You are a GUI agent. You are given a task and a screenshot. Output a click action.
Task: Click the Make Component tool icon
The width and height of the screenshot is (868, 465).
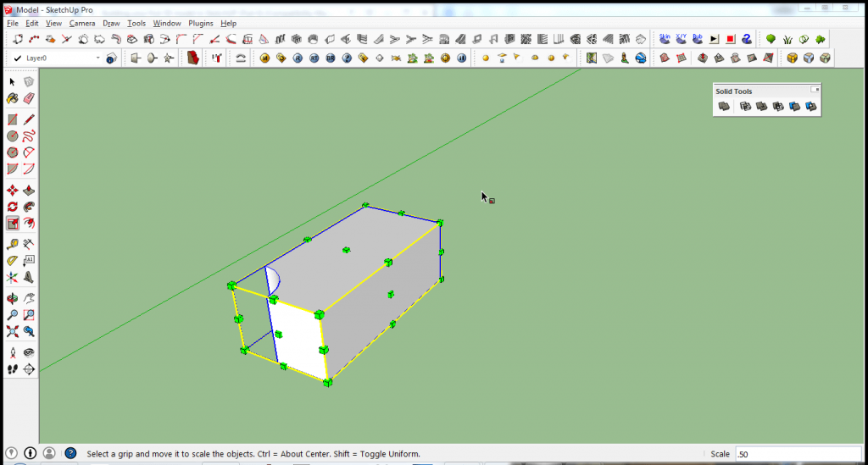29,82
